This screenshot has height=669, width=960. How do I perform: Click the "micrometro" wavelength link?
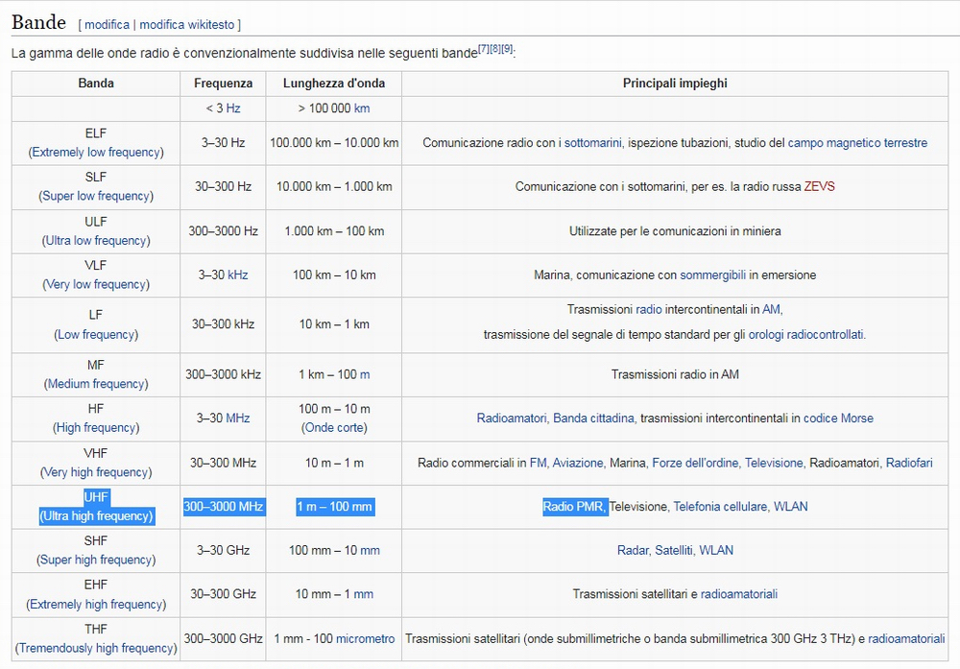(x=365, y=638)
